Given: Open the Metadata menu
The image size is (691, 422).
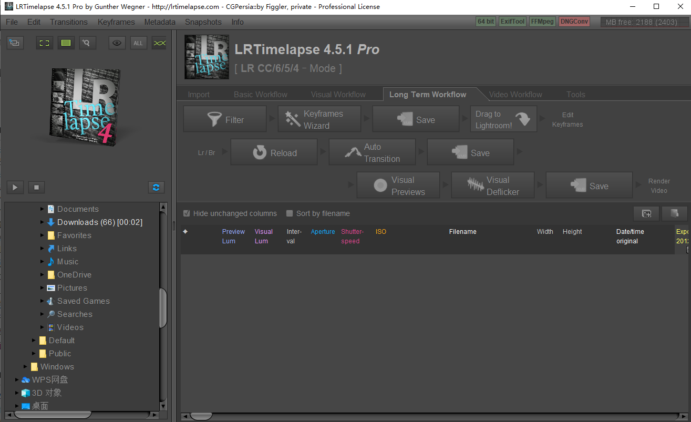Looking at the screenshot, I should click(159, 22).
